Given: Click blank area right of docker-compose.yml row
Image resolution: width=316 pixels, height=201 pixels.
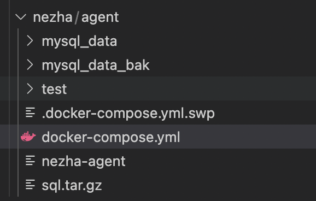Looking at the screenshot, I should [248, 137].
